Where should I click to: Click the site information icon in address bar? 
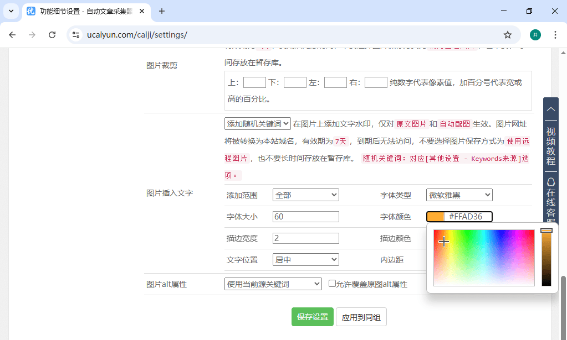(x=76, y=35)
